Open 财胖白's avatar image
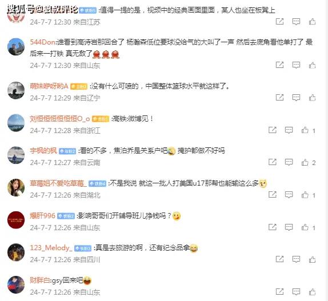 (x=16, y=284)
